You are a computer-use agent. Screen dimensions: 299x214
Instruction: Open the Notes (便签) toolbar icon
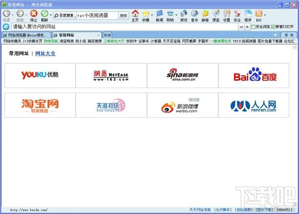click(216, 14)
